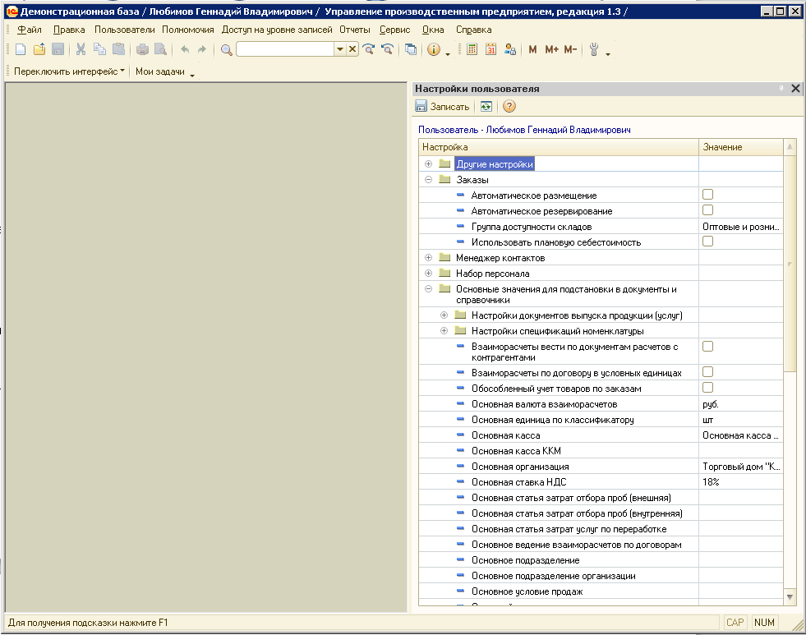Click the Print toolbar icon

point(142,49)
